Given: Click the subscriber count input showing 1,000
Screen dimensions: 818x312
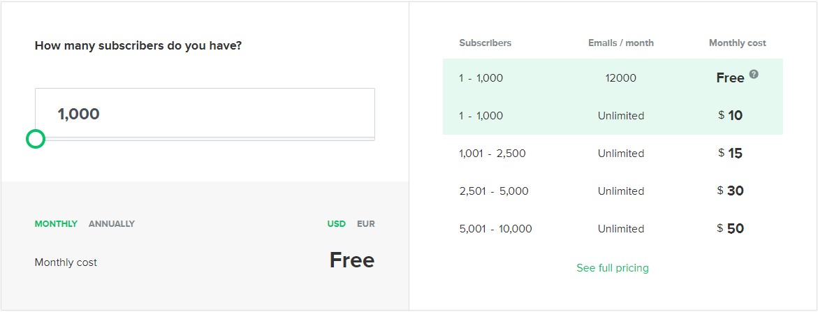Looking at the screenshot, I should 205,113.
